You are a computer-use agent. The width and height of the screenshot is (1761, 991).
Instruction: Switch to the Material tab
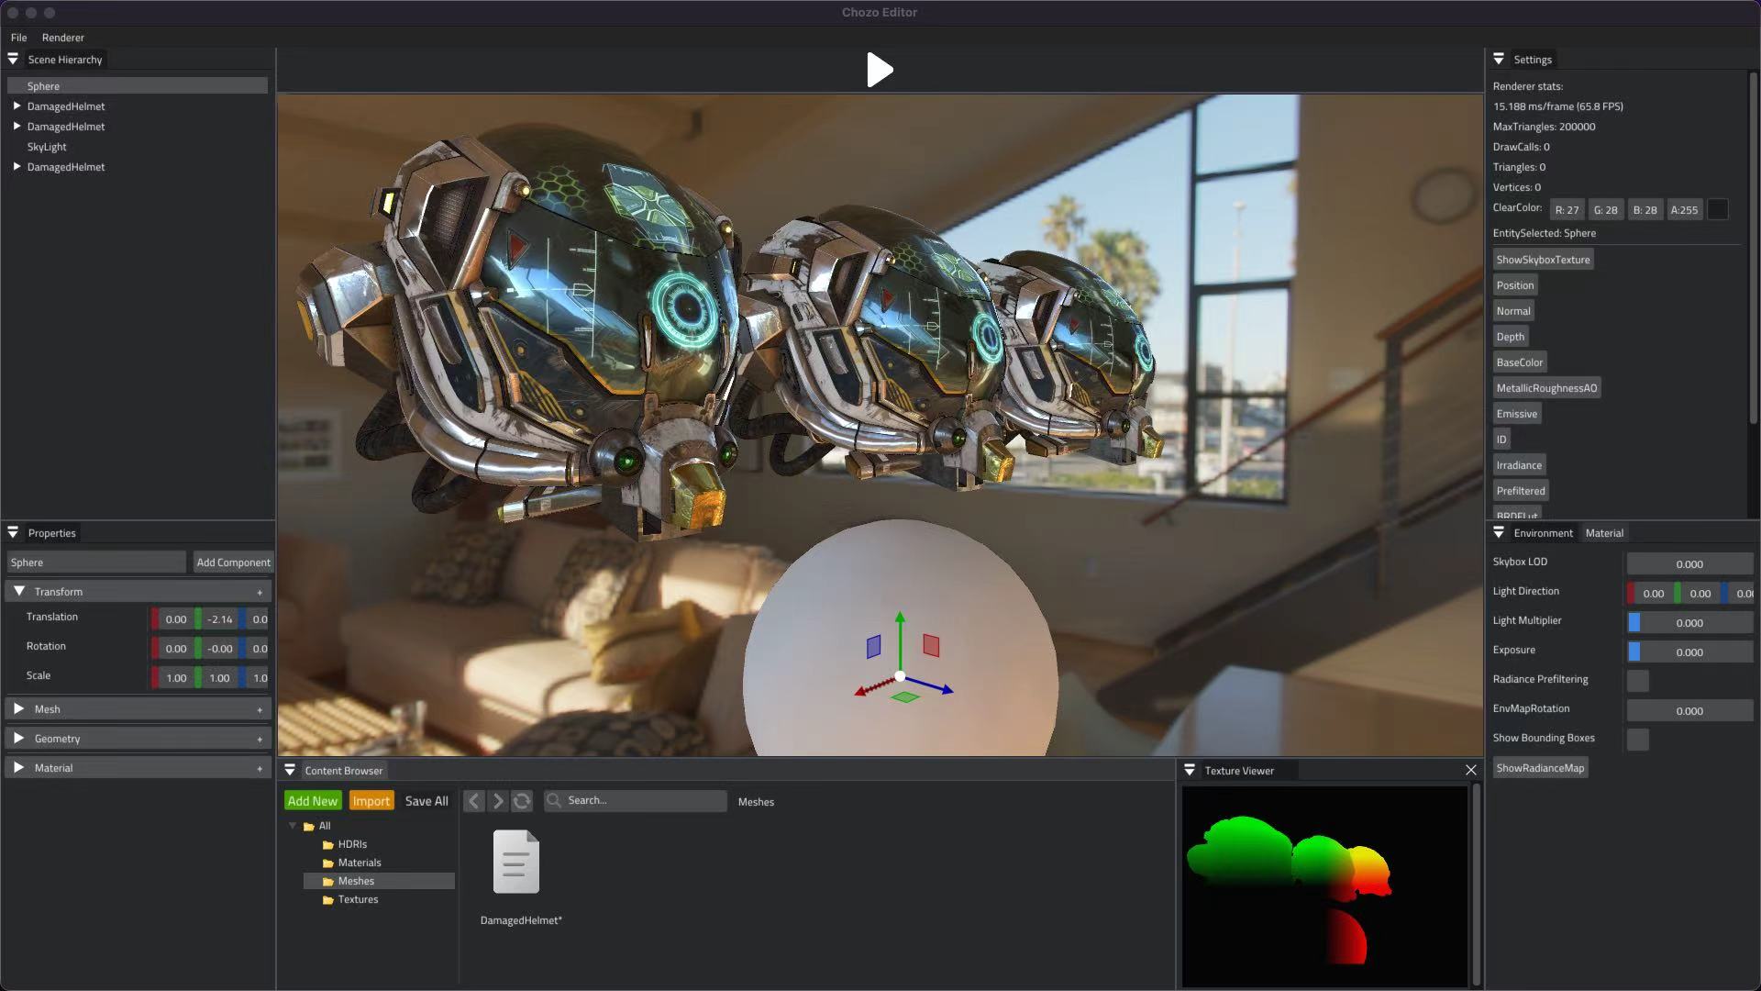(x=1604, y=533)
